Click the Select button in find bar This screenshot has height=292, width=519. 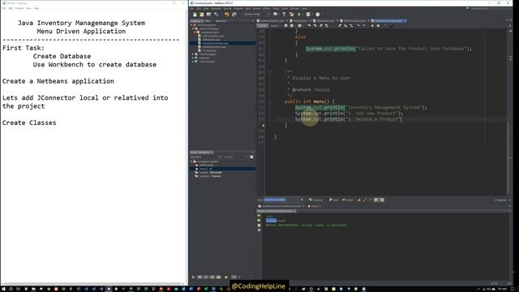348,200
